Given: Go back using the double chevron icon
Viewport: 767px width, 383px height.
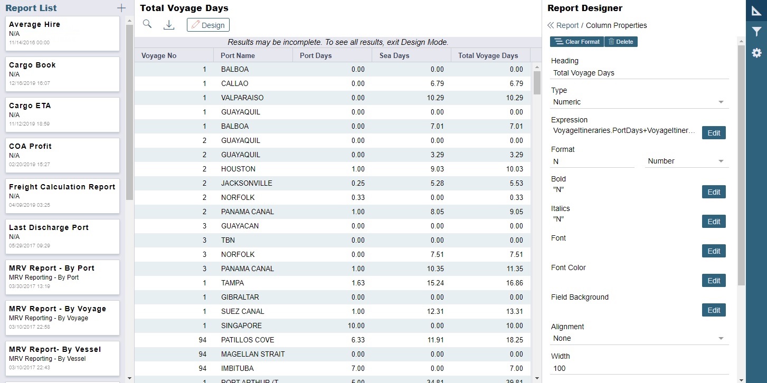Looking at the screenshot, I should point(551,25).
